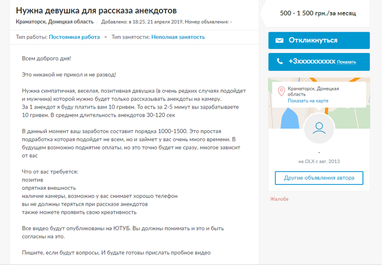Viewport: 382px width, 265px height.
Task: View Другие объявления автора
Action: pos(319,178)
